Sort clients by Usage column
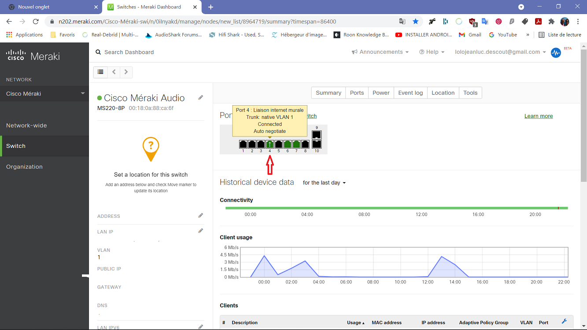Screen dimensions: 587x330 [x=356, y=323]
